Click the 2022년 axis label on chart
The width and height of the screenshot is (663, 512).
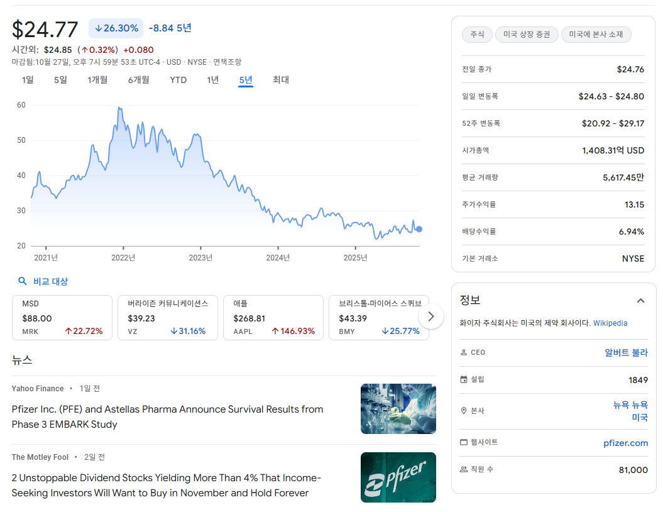(123, 258)
